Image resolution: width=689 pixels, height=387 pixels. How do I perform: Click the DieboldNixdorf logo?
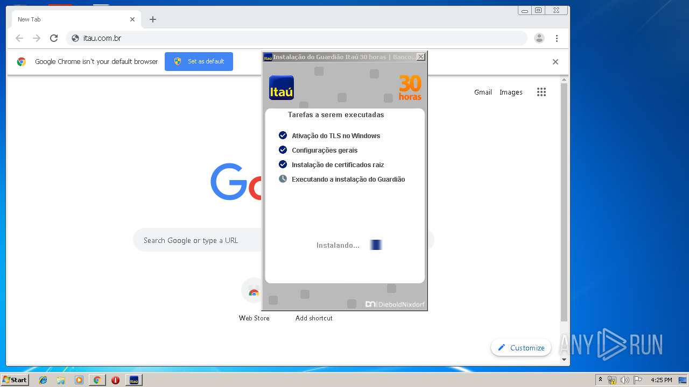395,304
